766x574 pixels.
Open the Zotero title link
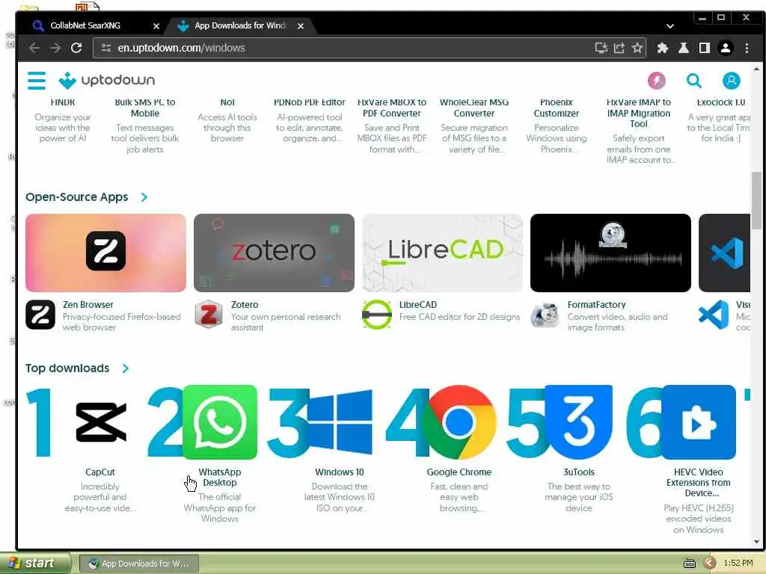tap(245, 305)
